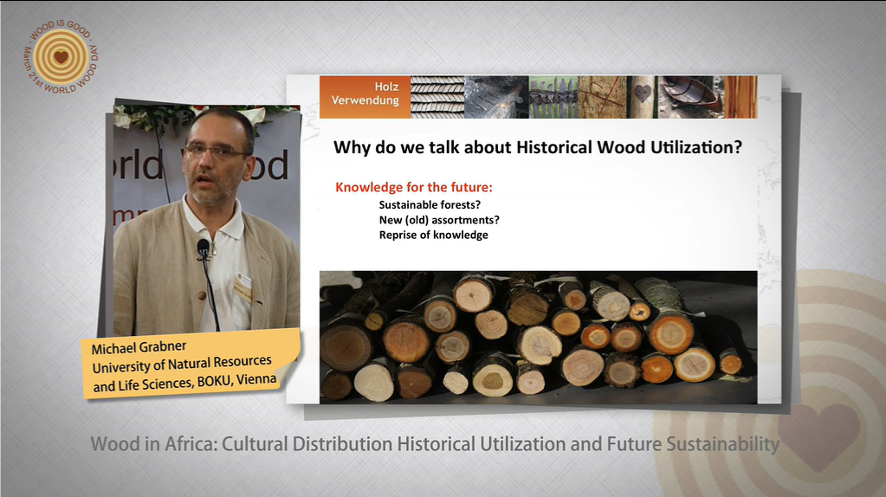
Task: Click the wood grain panel at header's right end
Action: point(740,96)
